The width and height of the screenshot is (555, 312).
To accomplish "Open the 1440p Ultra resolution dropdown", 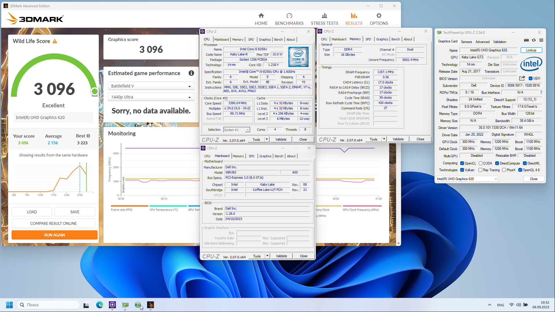I will pos(151,97).
